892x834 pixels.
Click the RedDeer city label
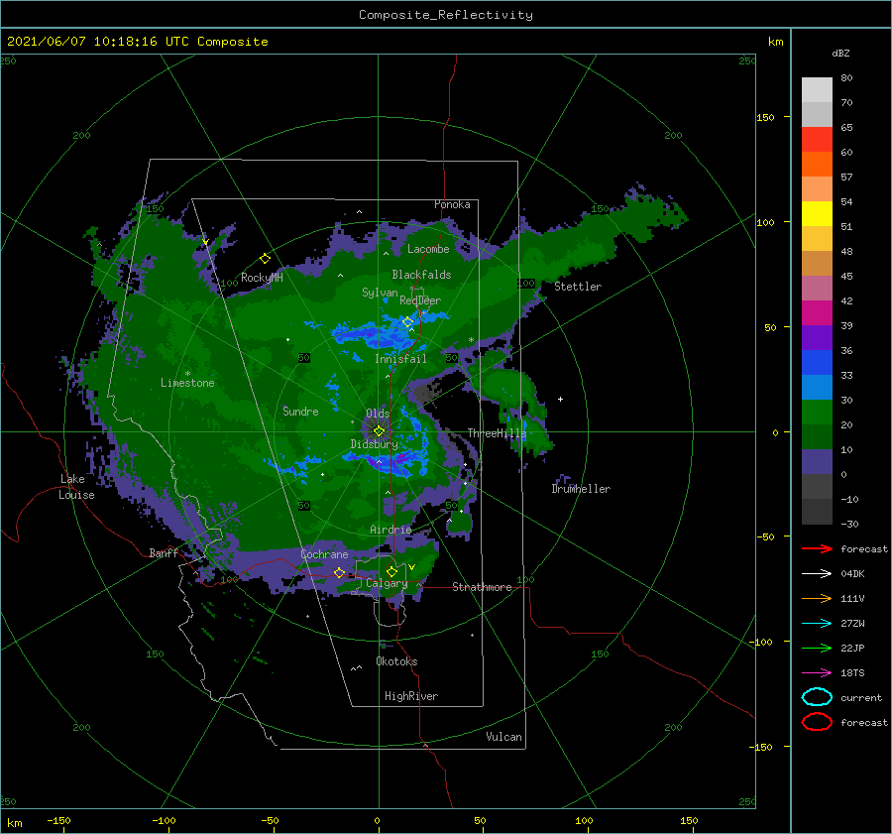[420, 300]
